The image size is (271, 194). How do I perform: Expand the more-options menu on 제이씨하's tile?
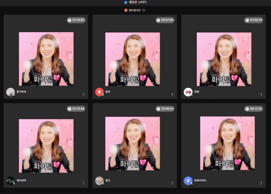coord(83,183)
